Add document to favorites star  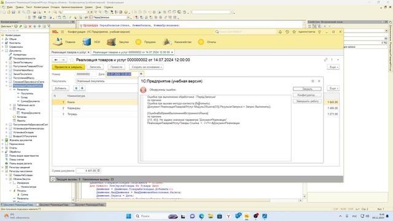pos(72,60)
